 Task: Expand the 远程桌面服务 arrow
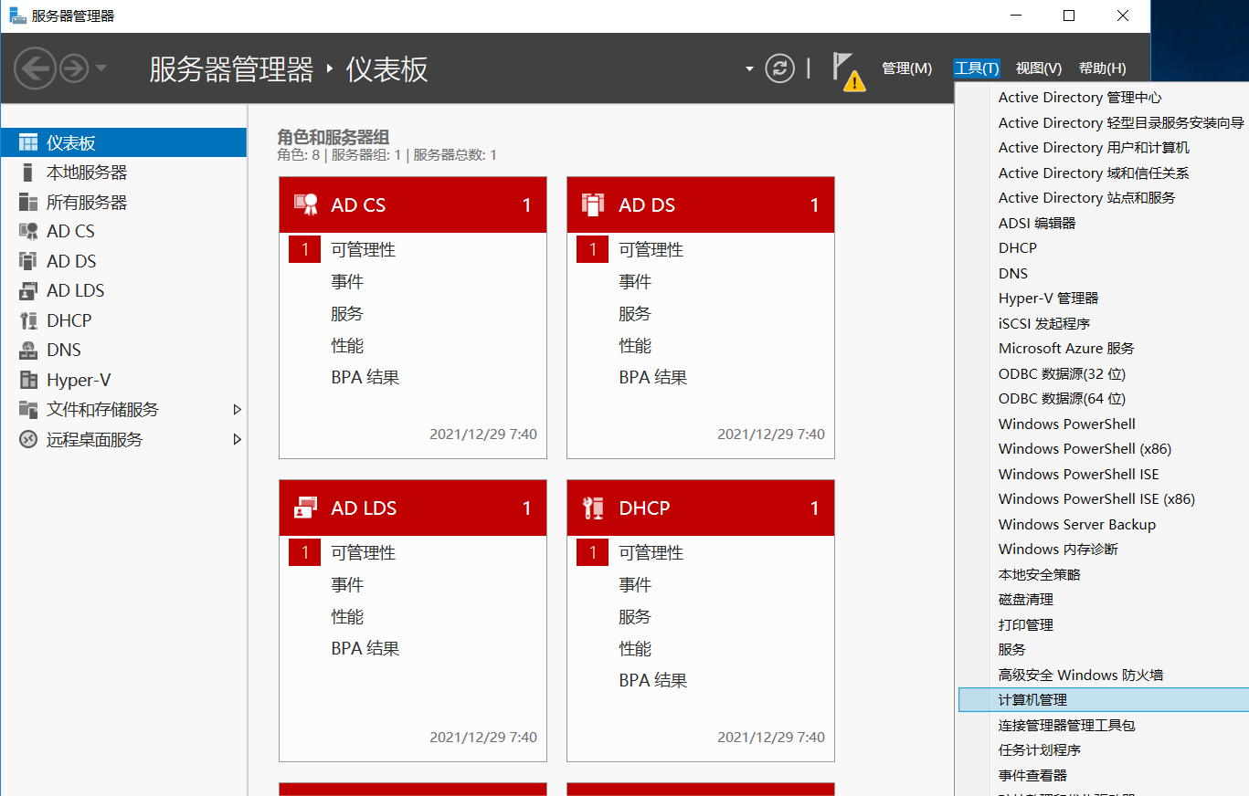coord(238,439)
